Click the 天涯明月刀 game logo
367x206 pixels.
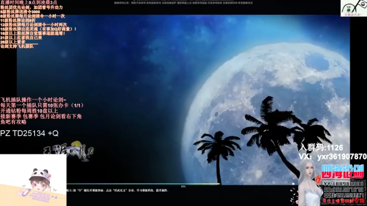(68, 151)
